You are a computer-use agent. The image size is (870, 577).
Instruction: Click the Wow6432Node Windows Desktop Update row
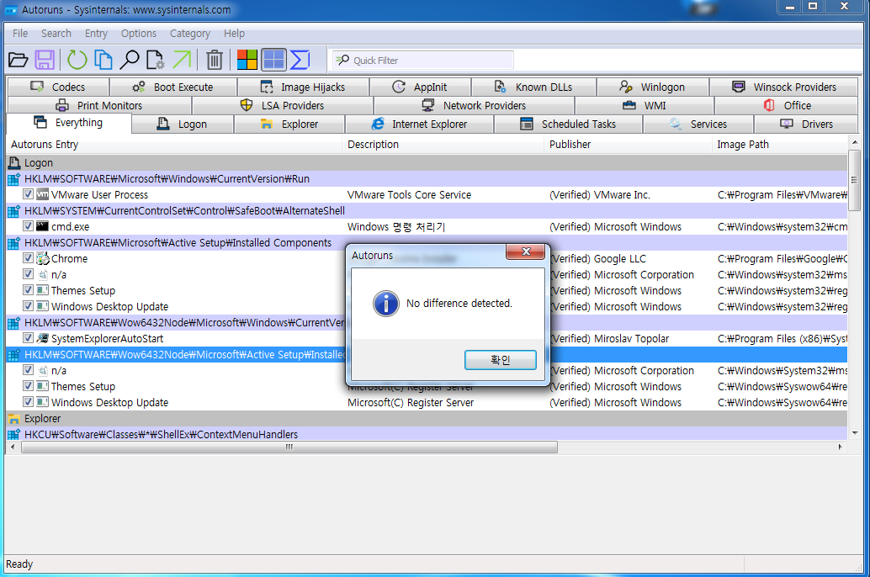click(x=427, y=402)
